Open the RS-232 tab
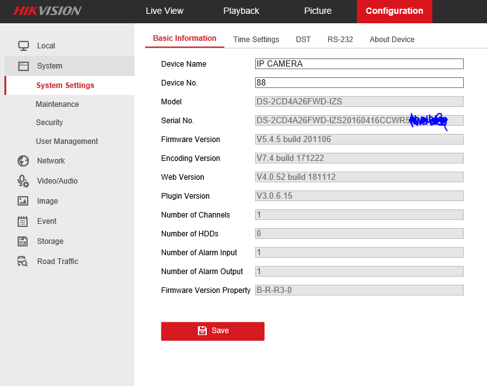The width and height of the screenshot is (487, 386). (340, 40)
